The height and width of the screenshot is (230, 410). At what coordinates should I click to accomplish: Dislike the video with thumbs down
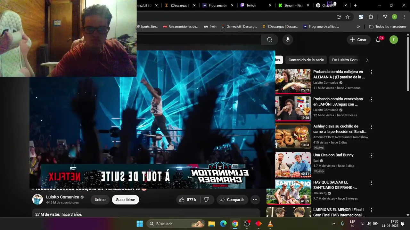[207, 200]
